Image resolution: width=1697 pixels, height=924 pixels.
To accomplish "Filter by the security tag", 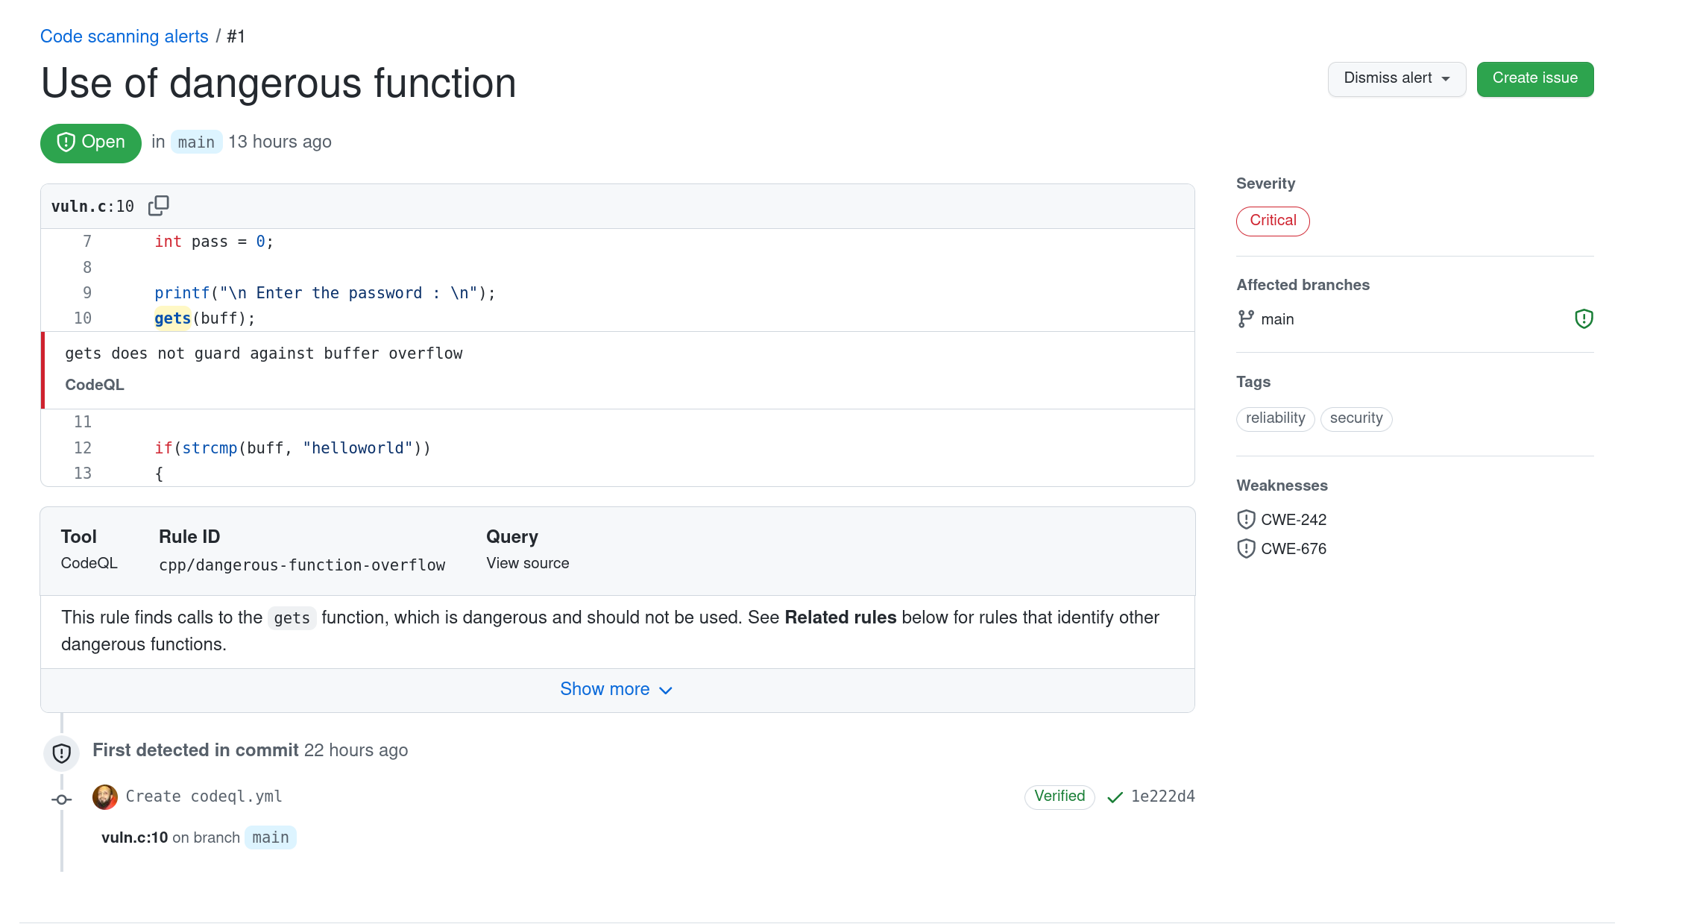I will (x=1356, y=418).
